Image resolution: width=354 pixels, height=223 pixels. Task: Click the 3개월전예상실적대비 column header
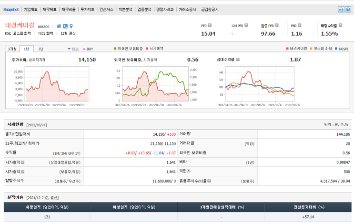222,207
